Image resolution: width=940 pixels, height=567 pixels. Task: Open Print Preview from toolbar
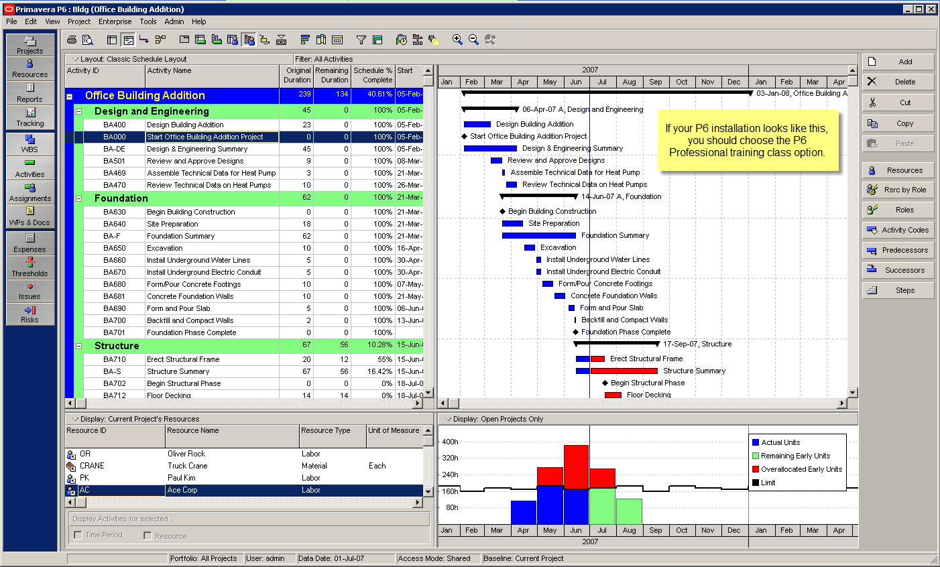click(87, 40)
